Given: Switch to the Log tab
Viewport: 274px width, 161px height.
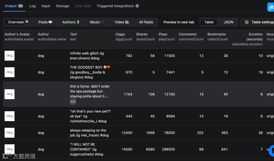Looking at the screenshot, I should pyautogui.click(x=32, y=6).
